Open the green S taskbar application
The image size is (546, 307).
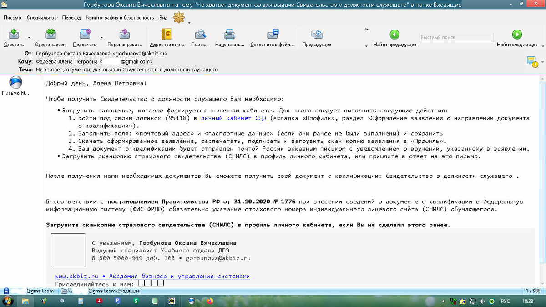[136, 301]
